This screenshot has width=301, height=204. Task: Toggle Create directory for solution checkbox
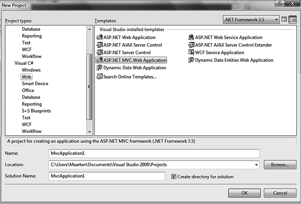click(x=174, y=176)
